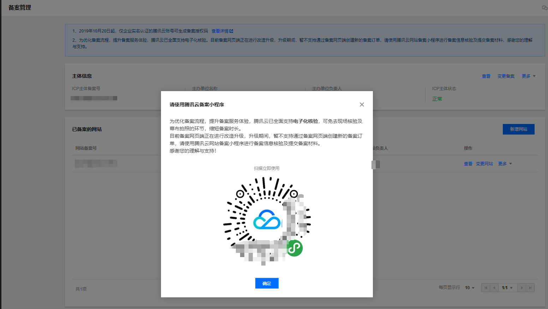
Task: Click the green mini program logo badge
Action: tap(294, 248)
